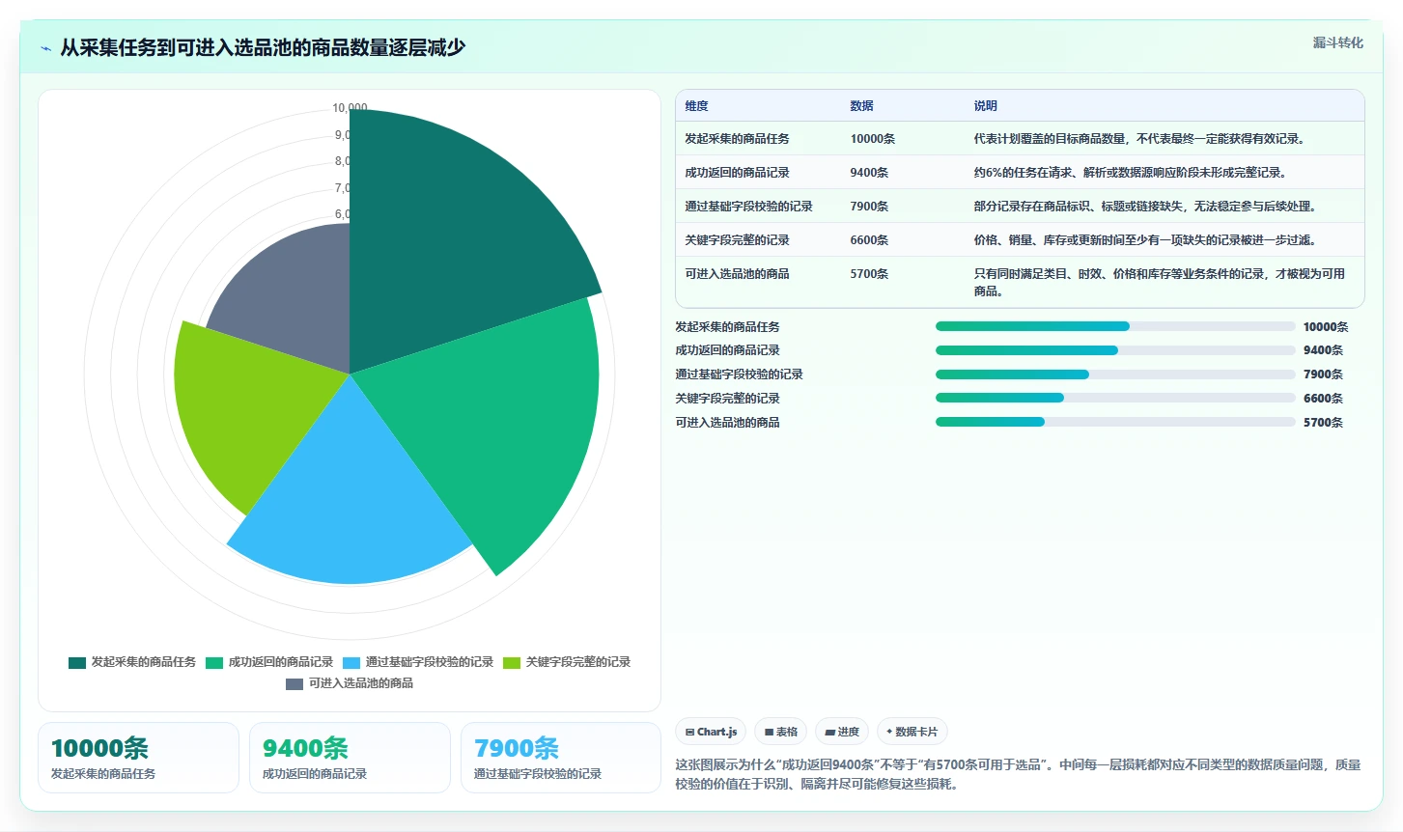
Task: Toggle the 可进入选品池的商品 legend swatch
Action: point(295,683)
